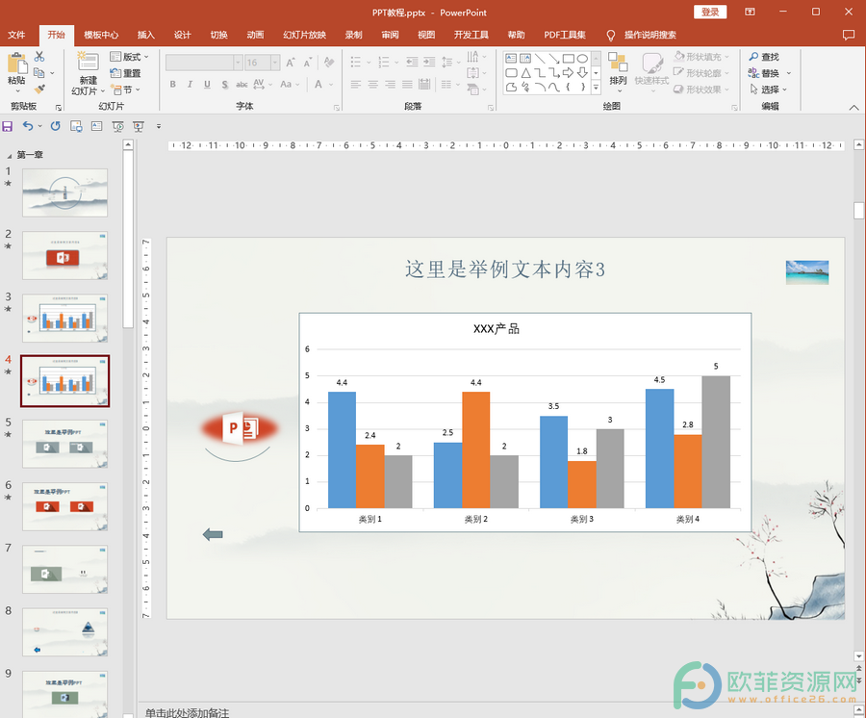866x718 pixels.
Task: Click the Increase Indent icon
Action: [x=429, y=62]
